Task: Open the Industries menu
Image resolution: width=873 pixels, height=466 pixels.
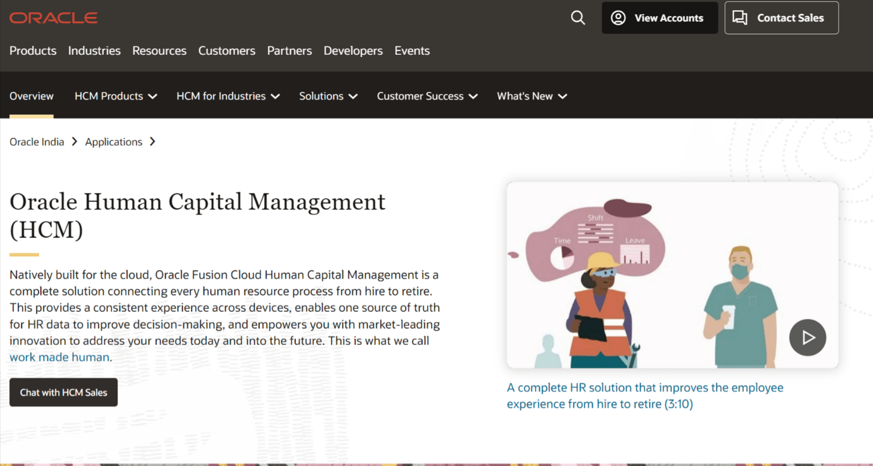Action: (x=94, y=51)
